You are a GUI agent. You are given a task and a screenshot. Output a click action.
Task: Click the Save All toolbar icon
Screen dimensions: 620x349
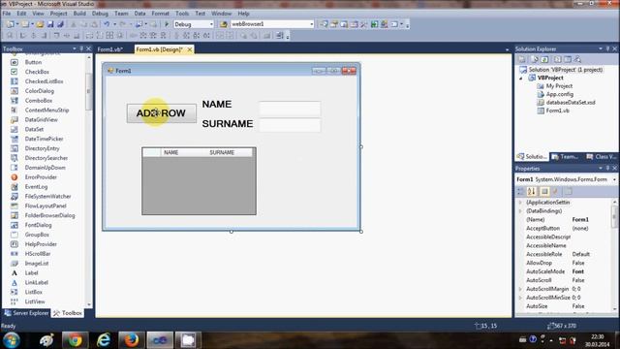coord(60,24)
